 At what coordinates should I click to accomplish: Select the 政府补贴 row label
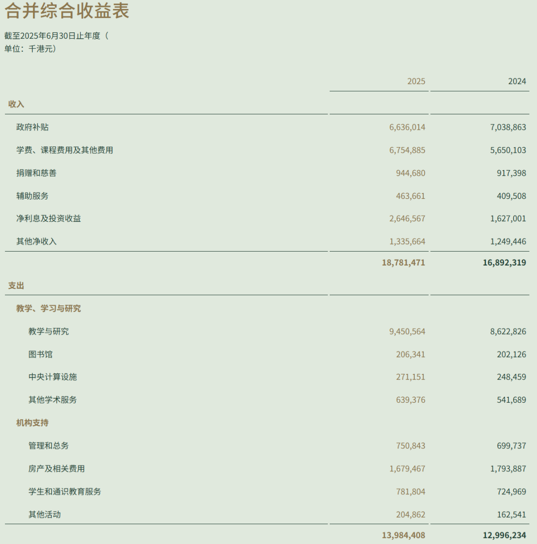click(32, 127)
